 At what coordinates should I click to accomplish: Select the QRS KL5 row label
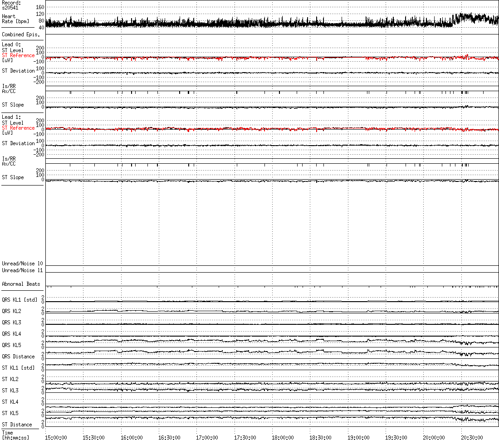click(x=11, y=345)
